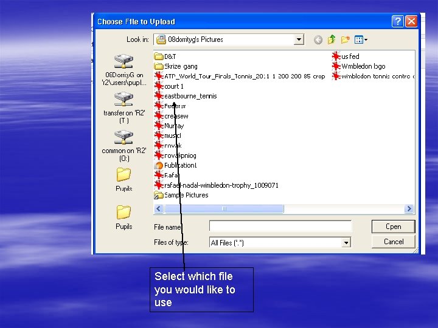Select the us fed image file
438x328 pixels.
346,56
